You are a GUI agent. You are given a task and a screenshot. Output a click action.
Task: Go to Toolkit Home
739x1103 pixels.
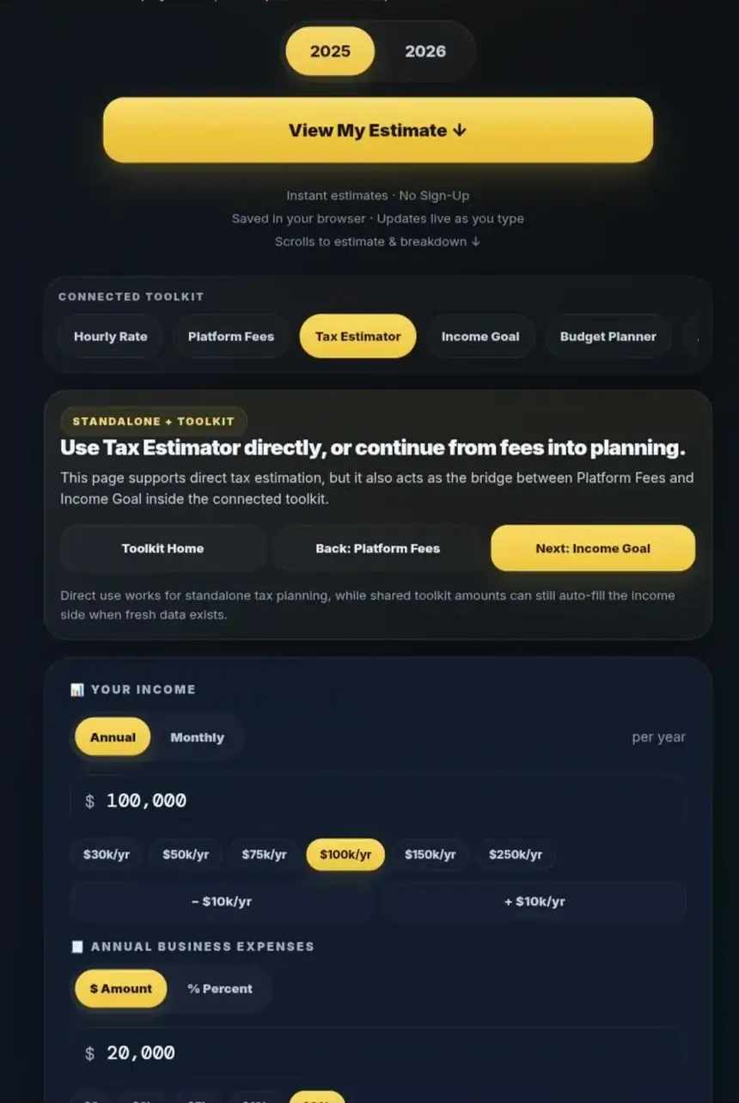[162, 548]
